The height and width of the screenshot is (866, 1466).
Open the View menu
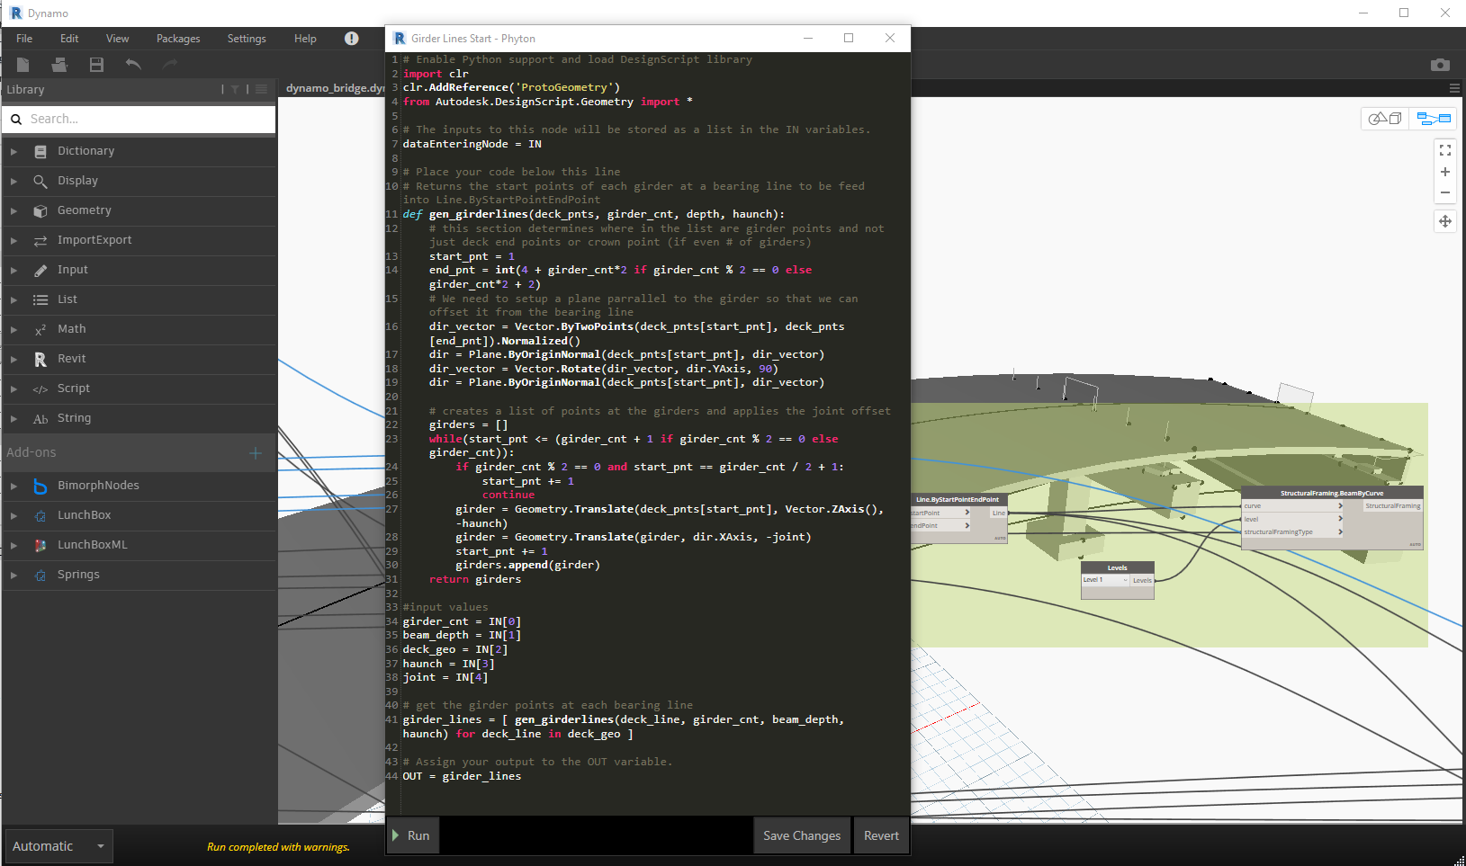coord(117,39)
